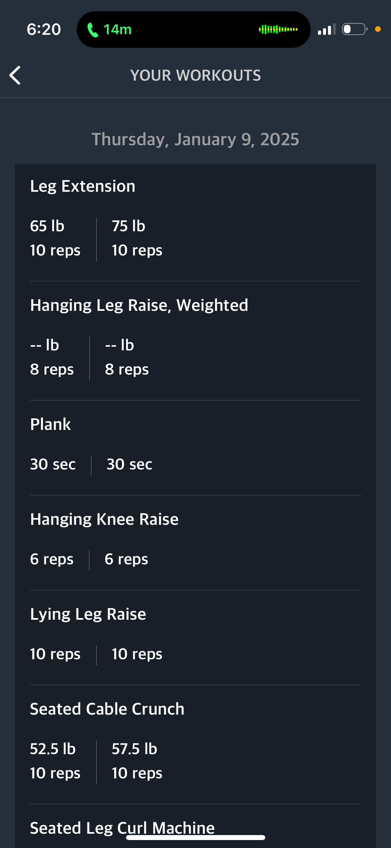Tap the 14m call duration pill
Viewport: 391px width, 848px height.
point(193,30)
